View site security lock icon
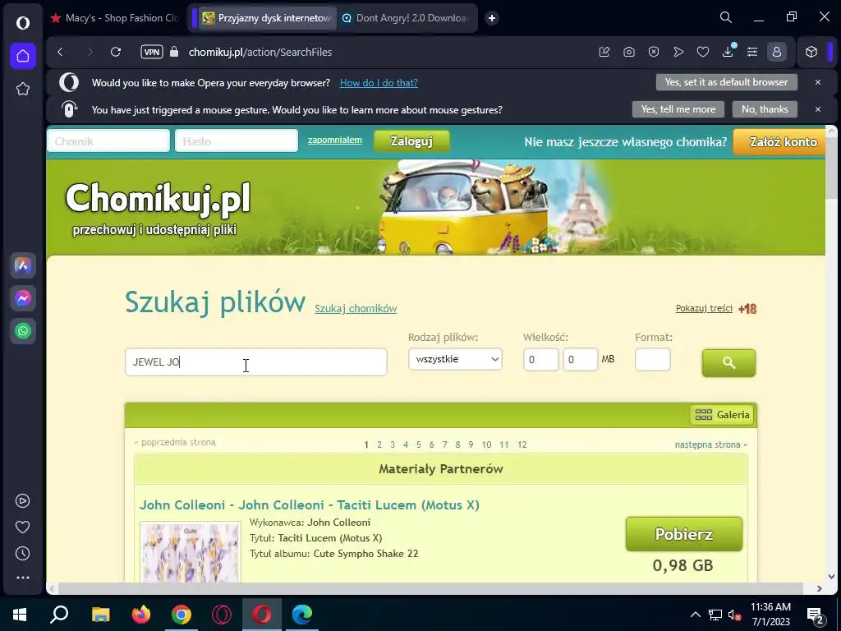Image resolution: width=841 pixels, height=631 pixels. tap(174, 52)
